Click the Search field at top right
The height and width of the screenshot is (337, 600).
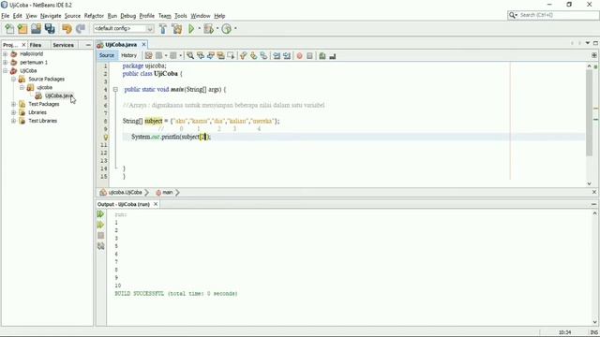click(553, 15)
